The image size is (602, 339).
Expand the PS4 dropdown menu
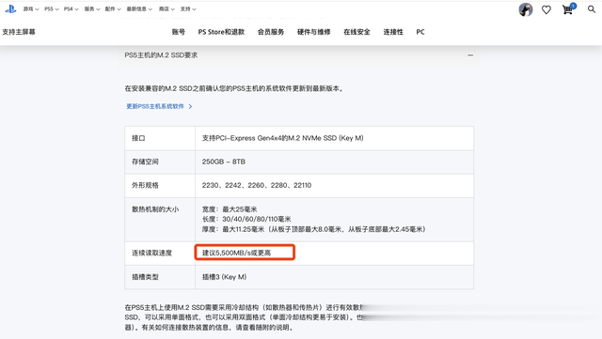(71, 8)
